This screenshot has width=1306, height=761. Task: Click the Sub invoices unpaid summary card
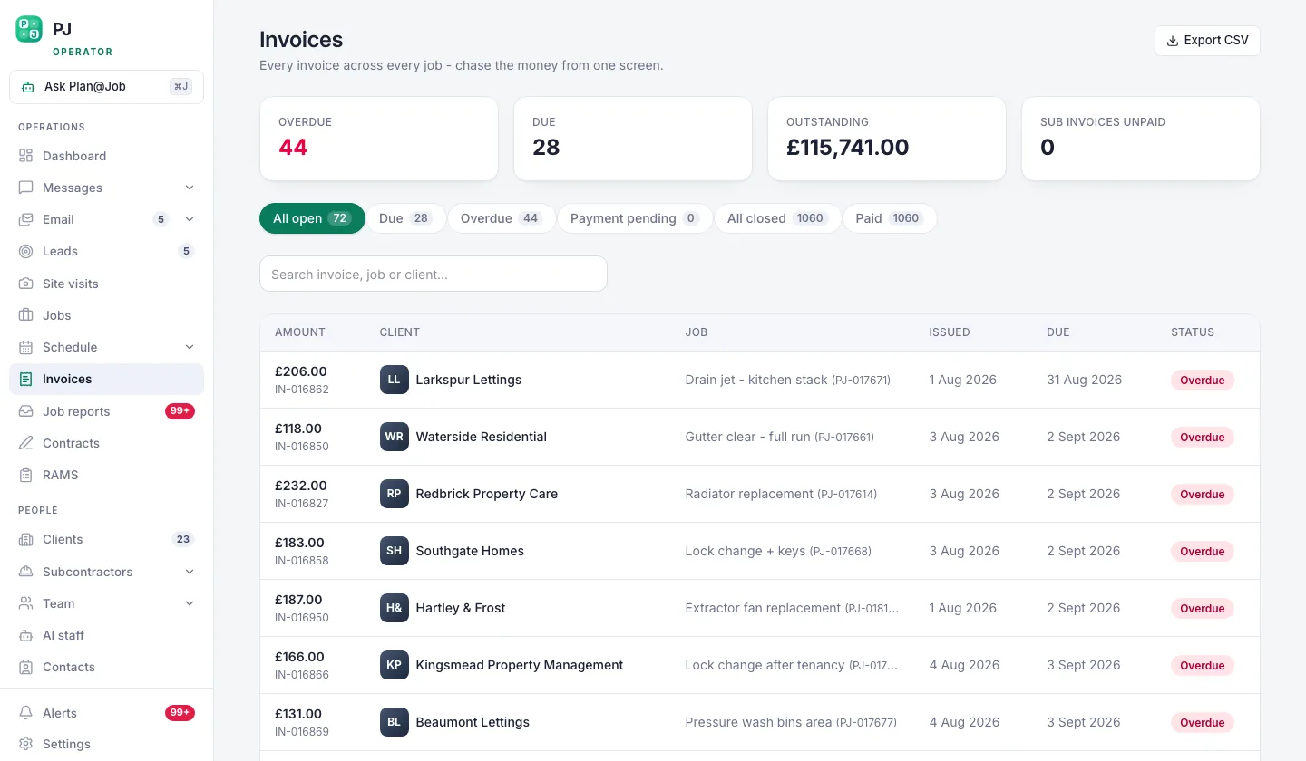coord(1141,139)
